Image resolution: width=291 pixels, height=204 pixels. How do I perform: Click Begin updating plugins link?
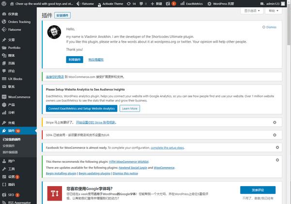[x=95, y=173]
